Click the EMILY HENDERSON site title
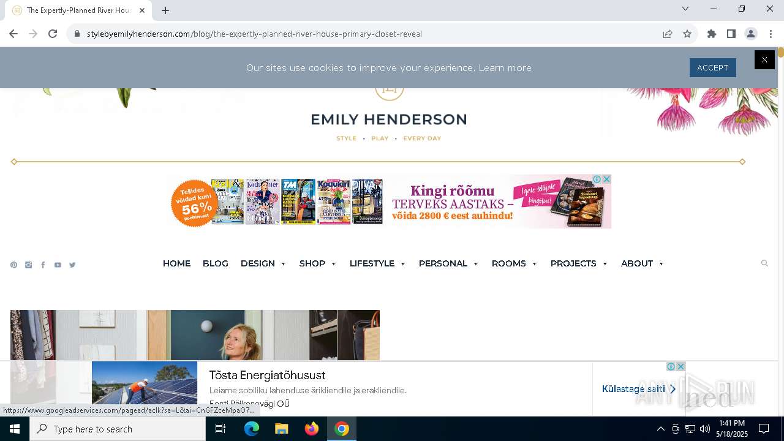This screenshot has width=784, height=441. [389, 119]
